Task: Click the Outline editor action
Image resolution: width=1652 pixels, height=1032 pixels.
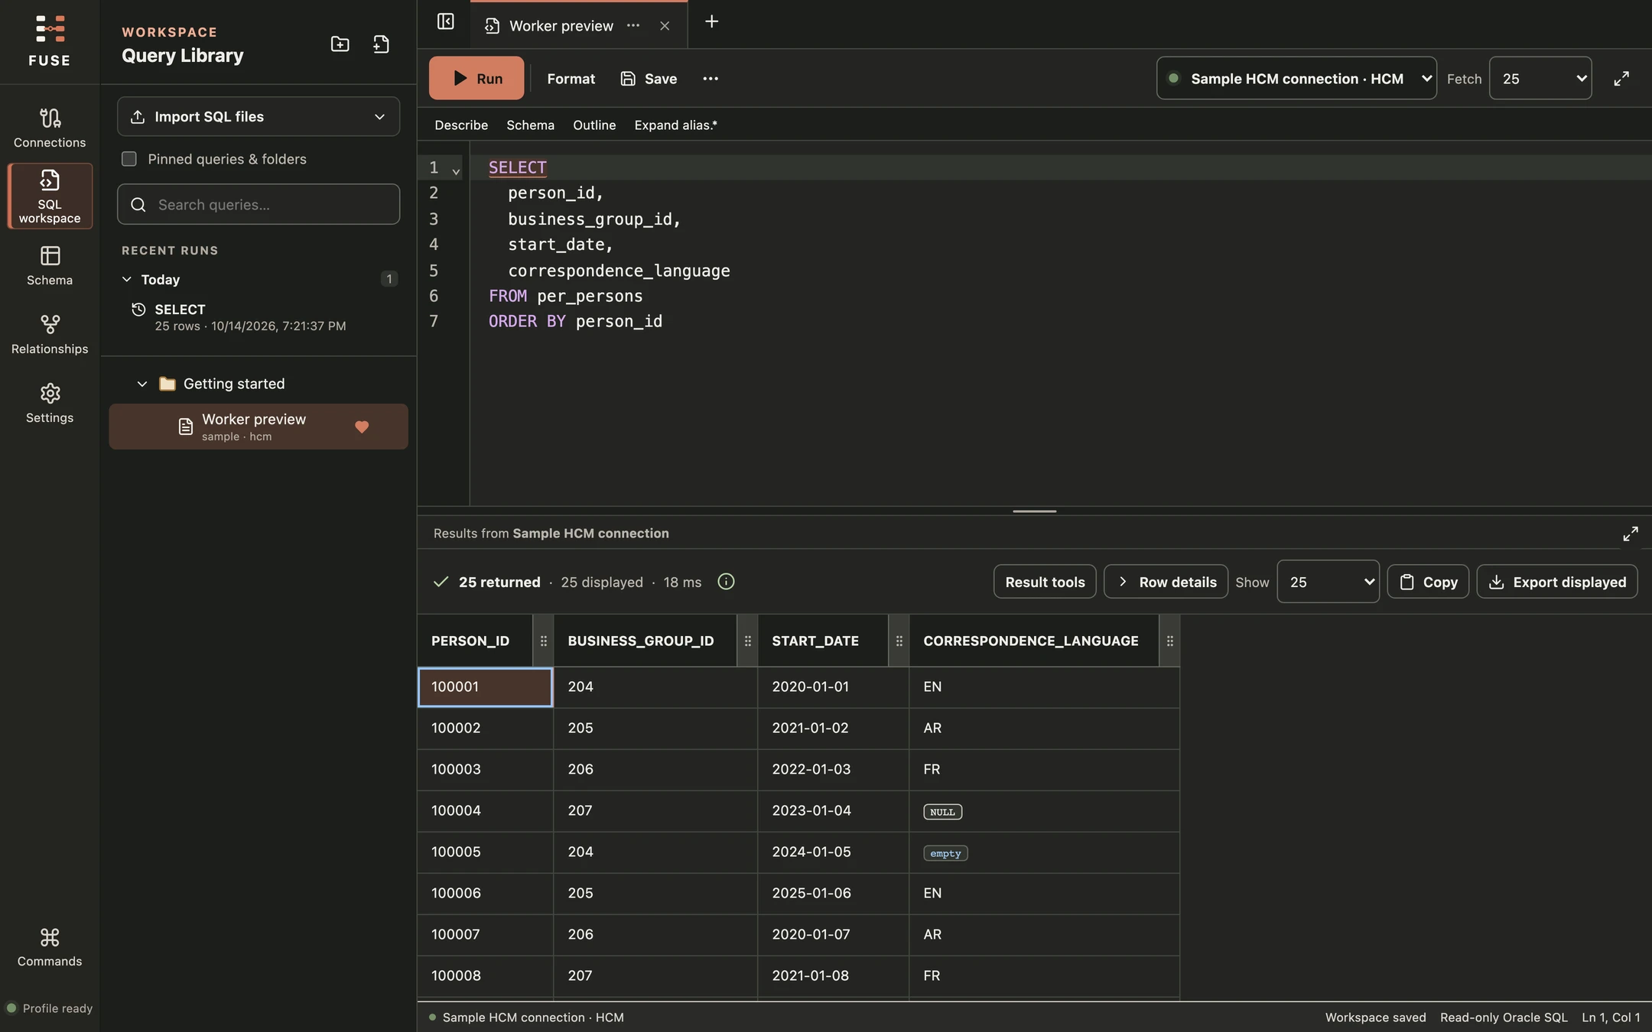Action: pos(594,125)
